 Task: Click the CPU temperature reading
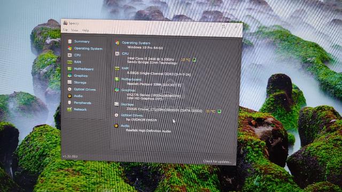(x=185, y=60)
